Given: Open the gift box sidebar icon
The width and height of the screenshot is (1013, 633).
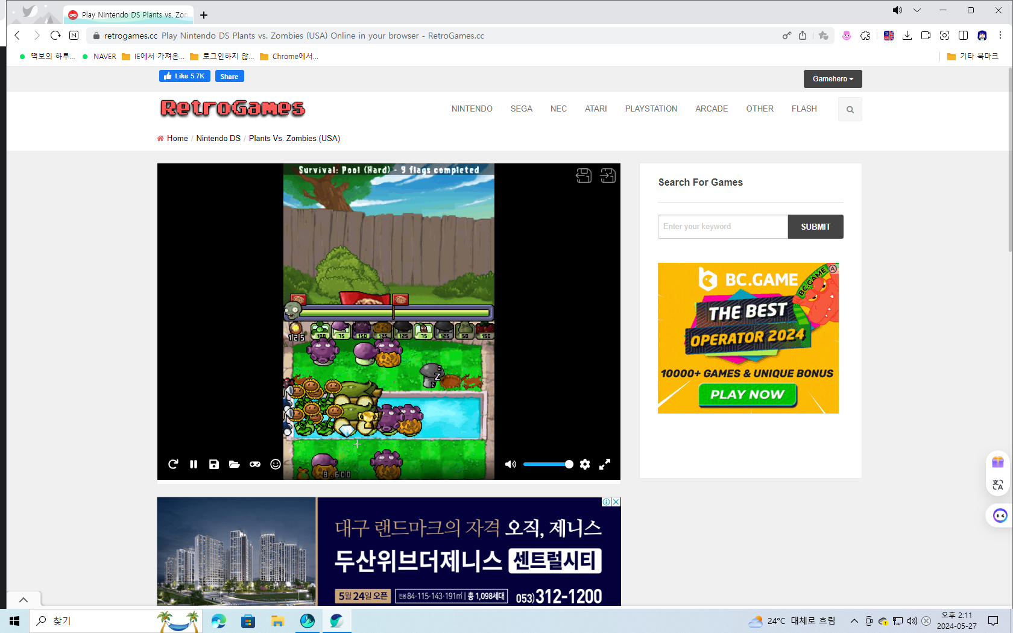Looking at the screenshot, I should coord(998,462).
